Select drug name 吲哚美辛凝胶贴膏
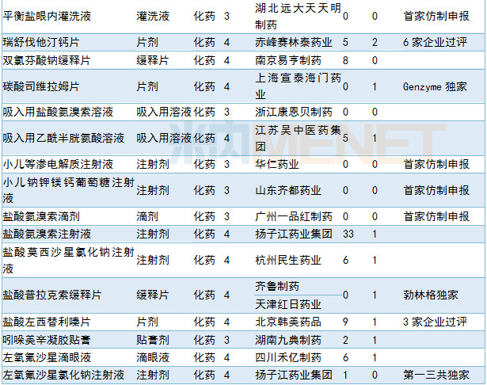The image size is (487, 385). pos(47,339)
